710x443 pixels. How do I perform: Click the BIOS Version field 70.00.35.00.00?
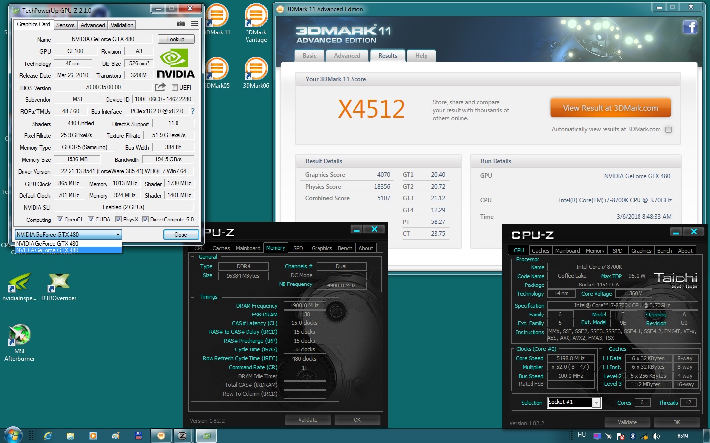coord(103,87)
